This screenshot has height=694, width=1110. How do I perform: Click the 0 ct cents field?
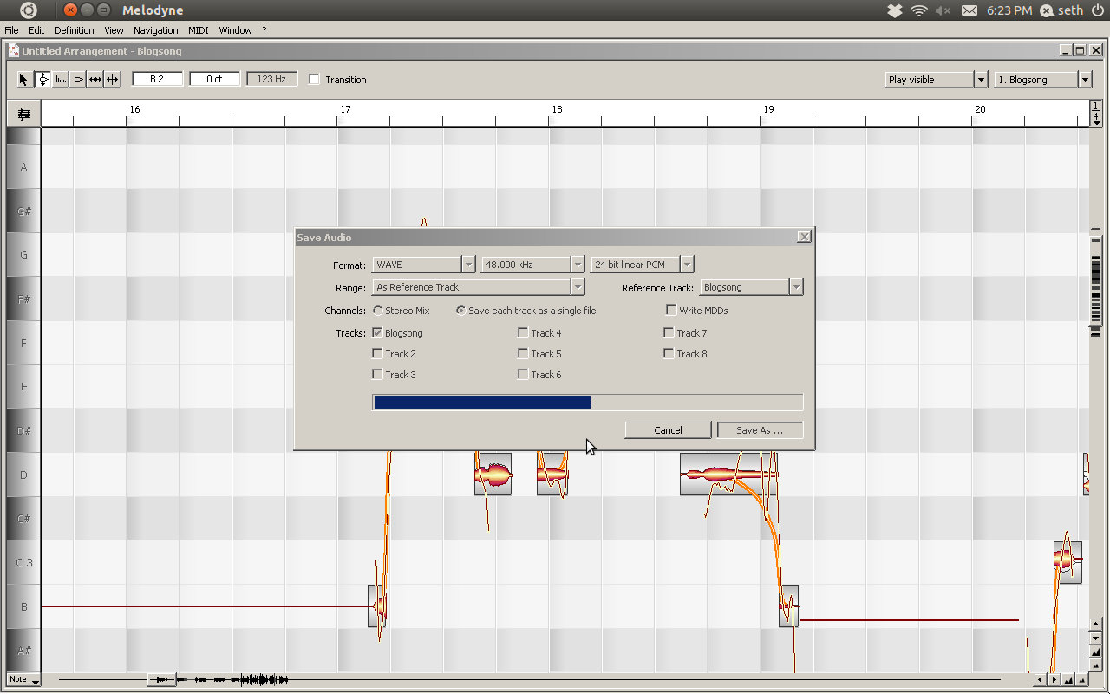(x=214, y=79)
